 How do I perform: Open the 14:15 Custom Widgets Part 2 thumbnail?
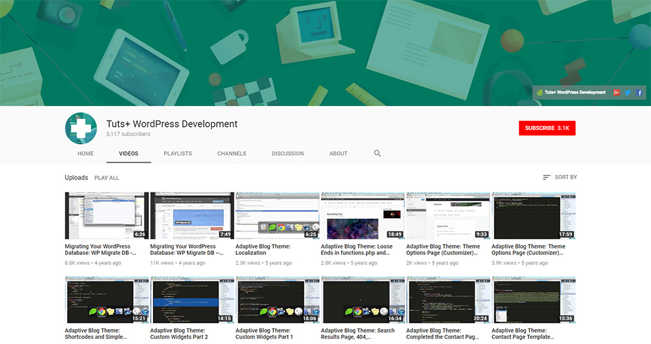(x=192, y=300)
